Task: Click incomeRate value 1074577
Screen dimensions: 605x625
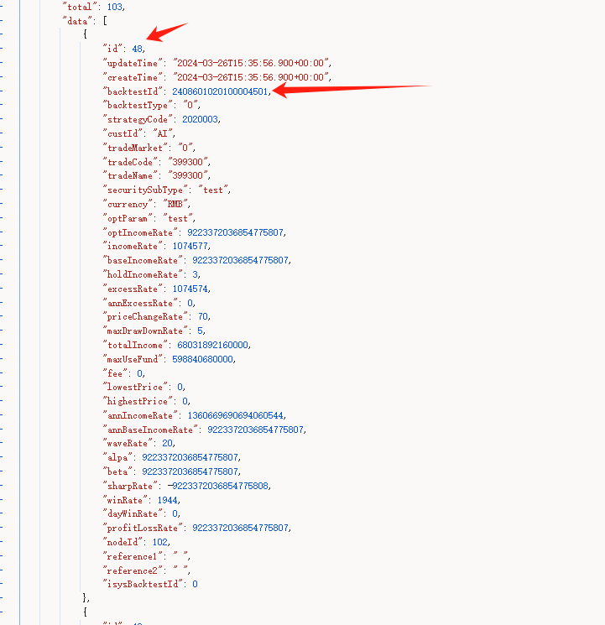Action: (190, 246)
